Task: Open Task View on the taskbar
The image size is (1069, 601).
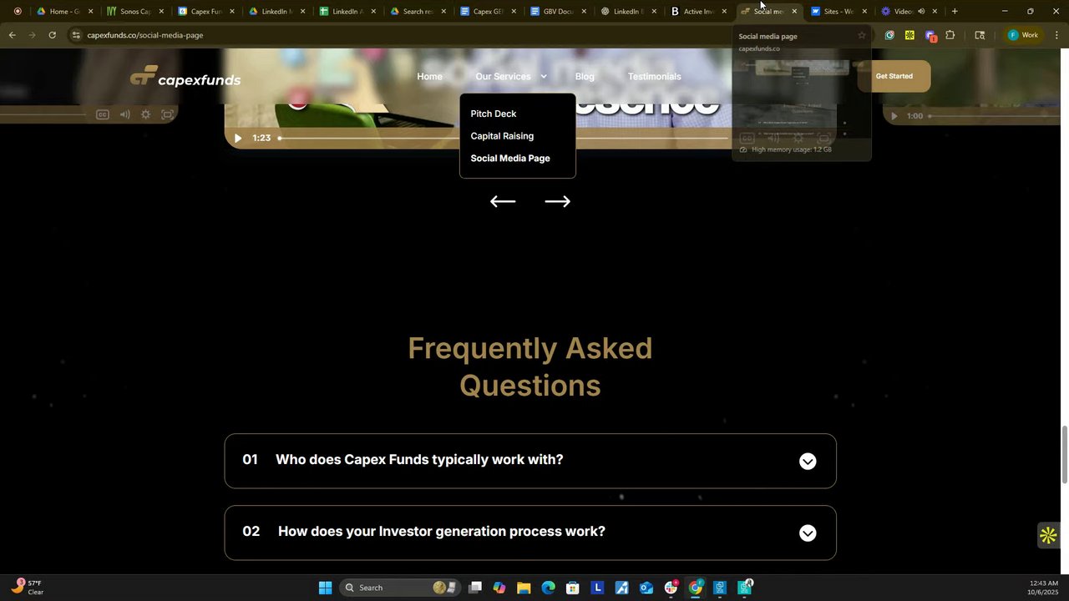Action: click(x=475, y=588)
